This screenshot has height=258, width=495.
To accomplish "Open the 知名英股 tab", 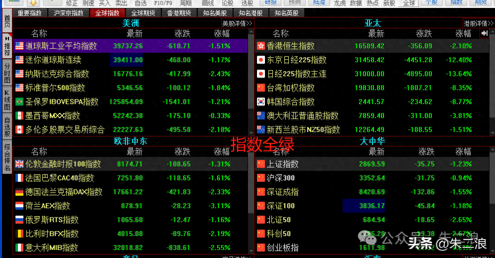I will (286, 13).
